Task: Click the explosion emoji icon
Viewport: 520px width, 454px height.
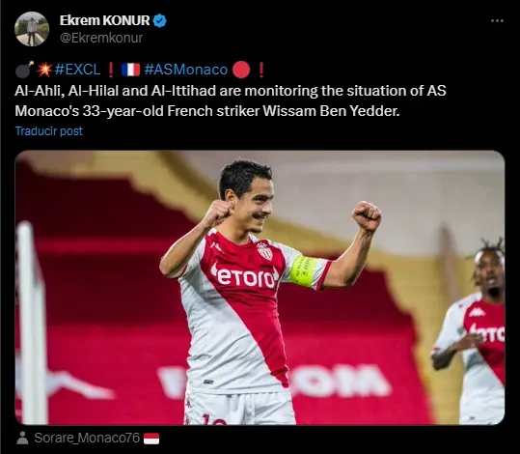Action: tap(44, 70)
